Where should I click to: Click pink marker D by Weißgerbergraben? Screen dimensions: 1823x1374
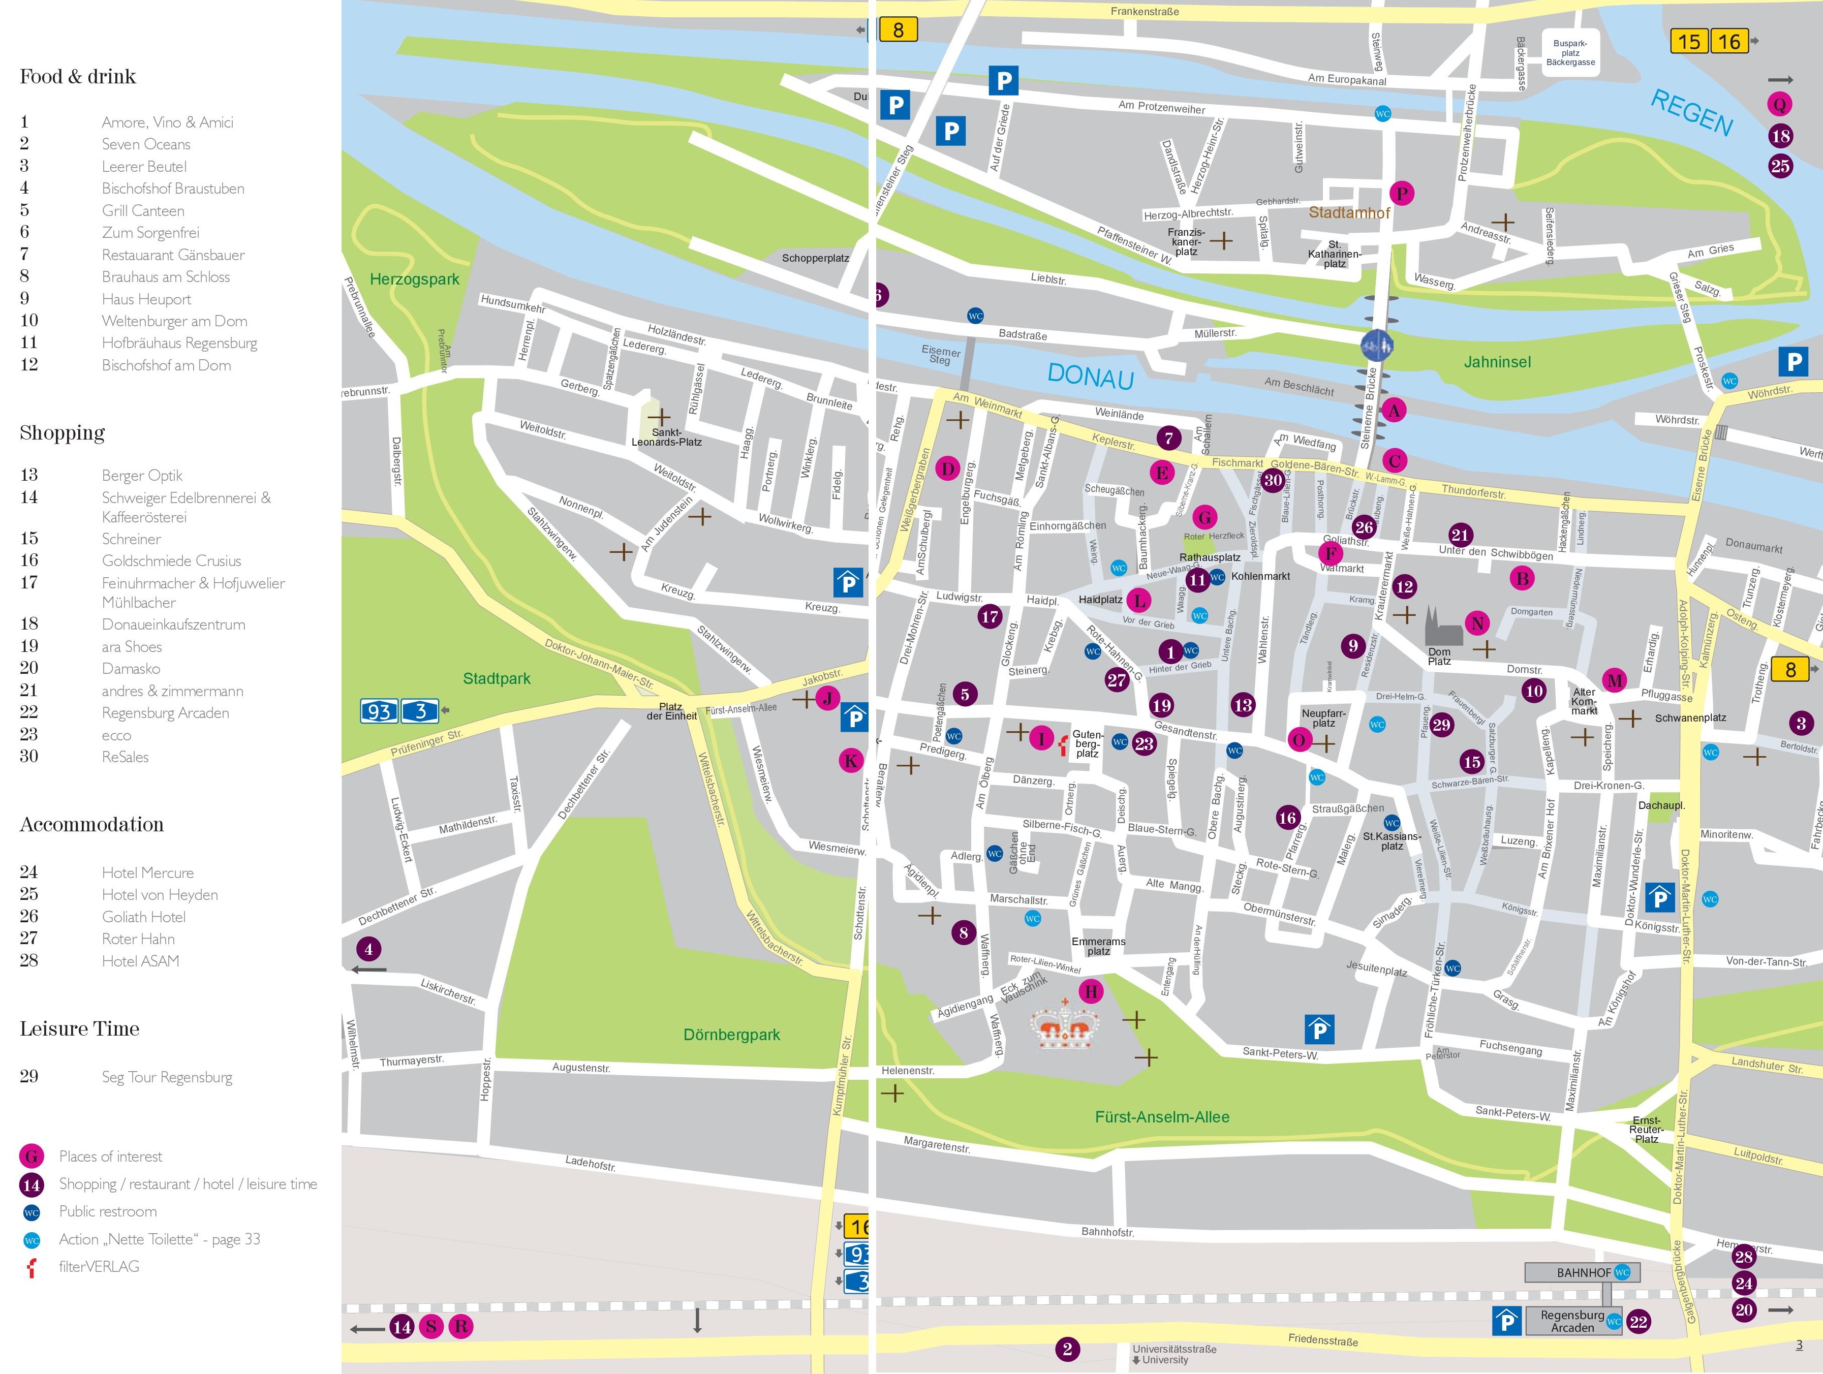[x=948, y=469]
